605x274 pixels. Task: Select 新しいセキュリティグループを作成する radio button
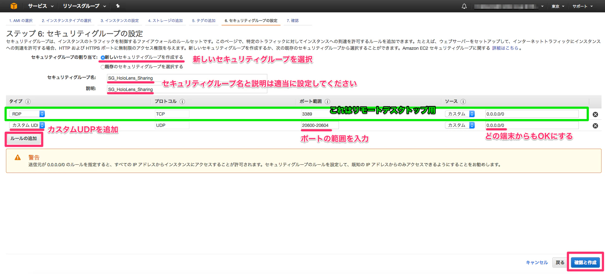103,57
